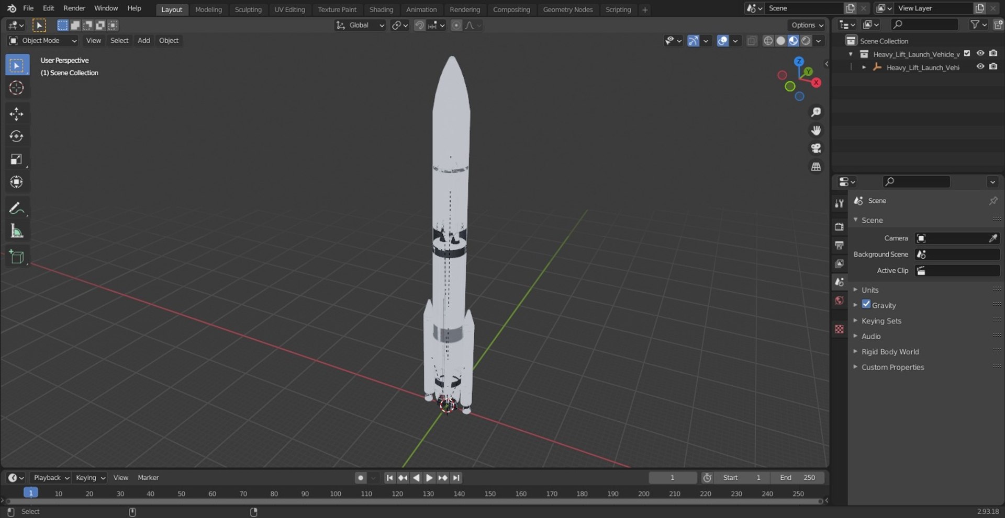Viewport: 1005px width, 518px height.
Task: Click the Pan view hand icon
Action: (816, 130)
